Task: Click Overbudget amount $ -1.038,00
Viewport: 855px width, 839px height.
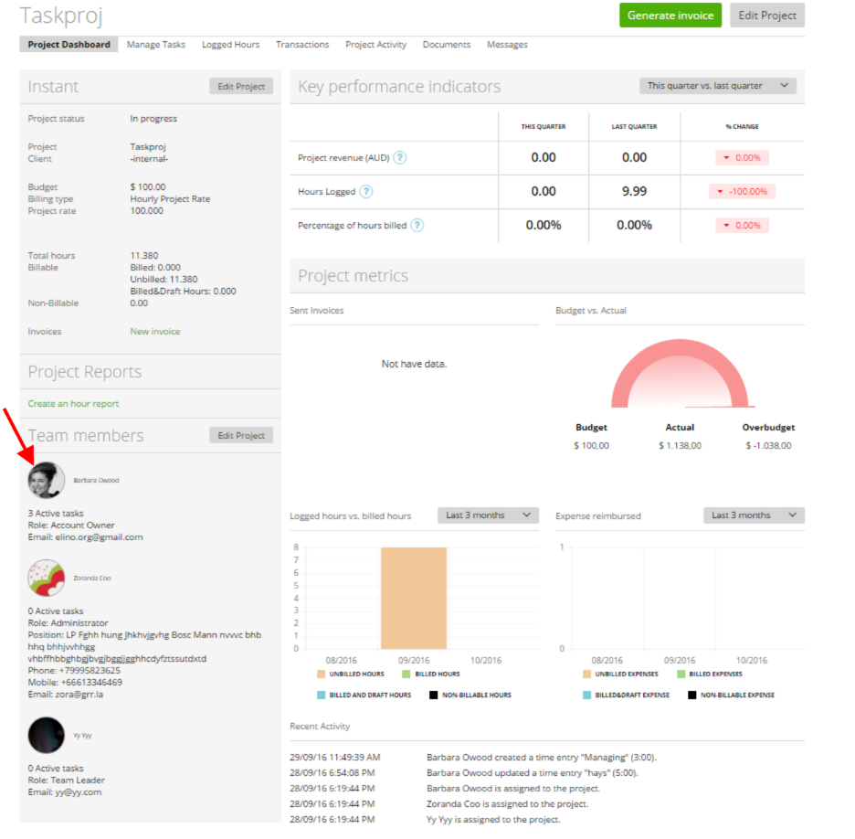Action: pyautogui.click(x=768, y=446)
